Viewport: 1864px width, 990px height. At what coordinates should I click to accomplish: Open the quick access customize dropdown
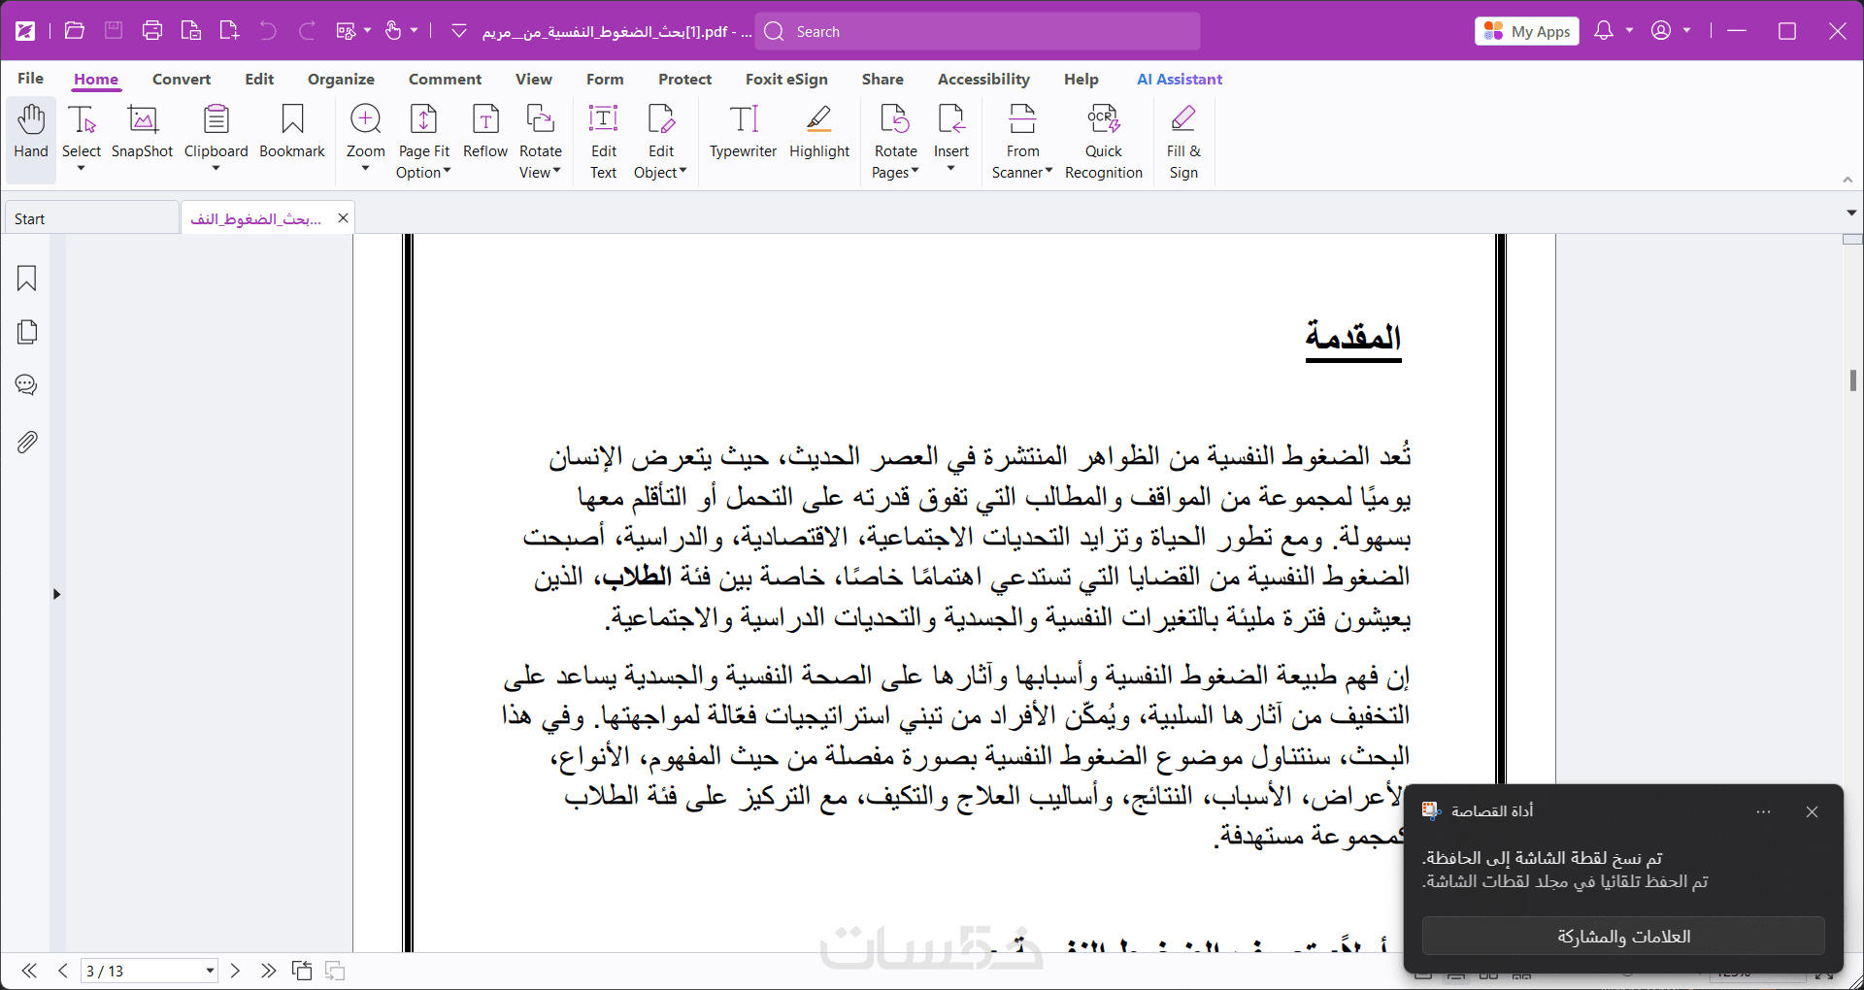(459, 31)
